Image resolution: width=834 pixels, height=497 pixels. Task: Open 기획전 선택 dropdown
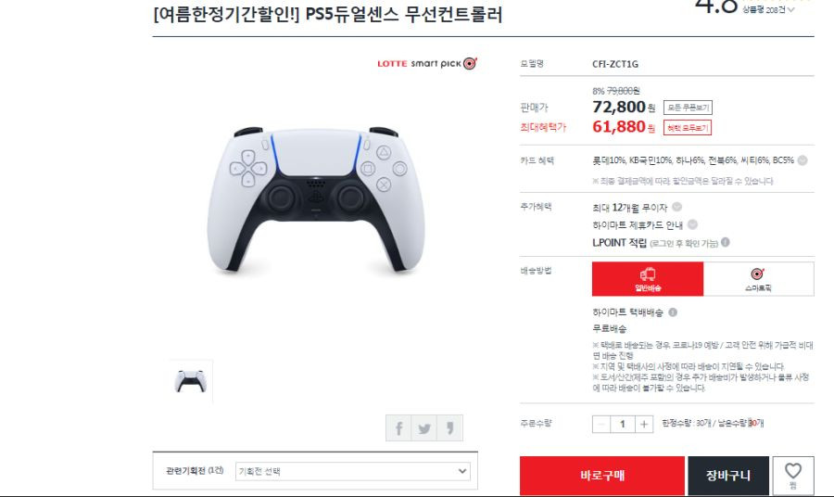click(x=353, y=471)
